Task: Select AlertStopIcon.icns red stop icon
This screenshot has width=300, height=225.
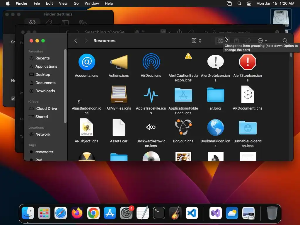Action: point(248,62)
